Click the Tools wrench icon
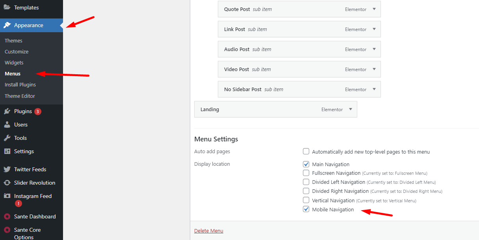 coord(7,138)
